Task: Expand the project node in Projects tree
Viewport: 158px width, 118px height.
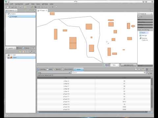Action: pos(7,14)
